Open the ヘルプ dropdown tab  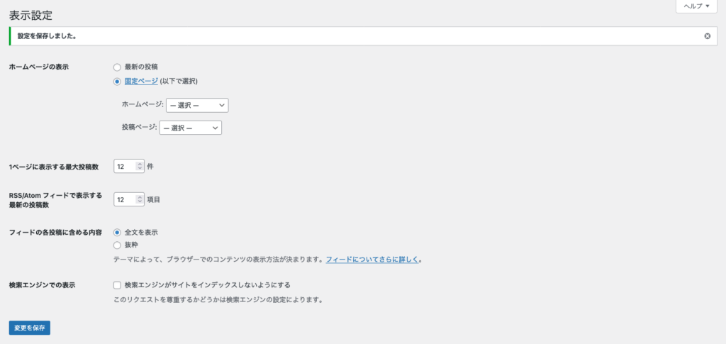pos(696,6)
